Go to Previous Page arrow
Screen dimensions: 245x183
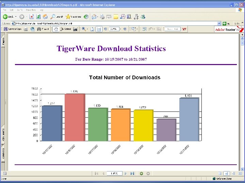coord(103,174)
